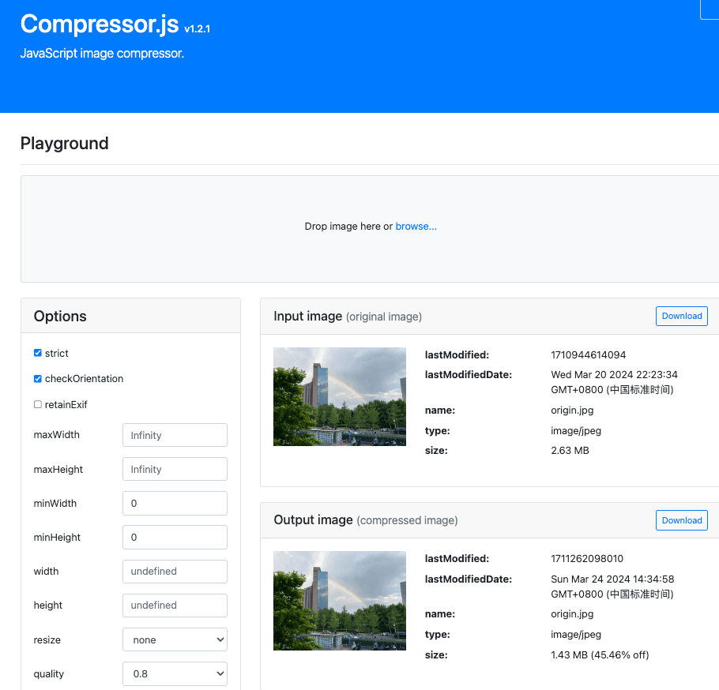Click the Options panel heading

coord(60,316)
